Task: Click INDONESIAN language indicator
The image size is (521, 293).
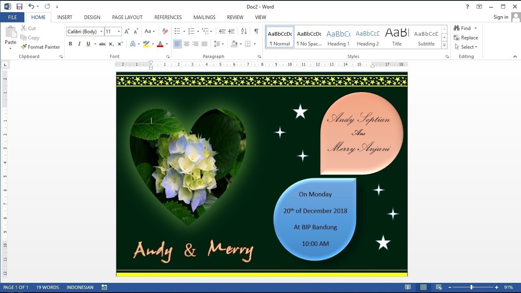Action: (x=80, y=287)
